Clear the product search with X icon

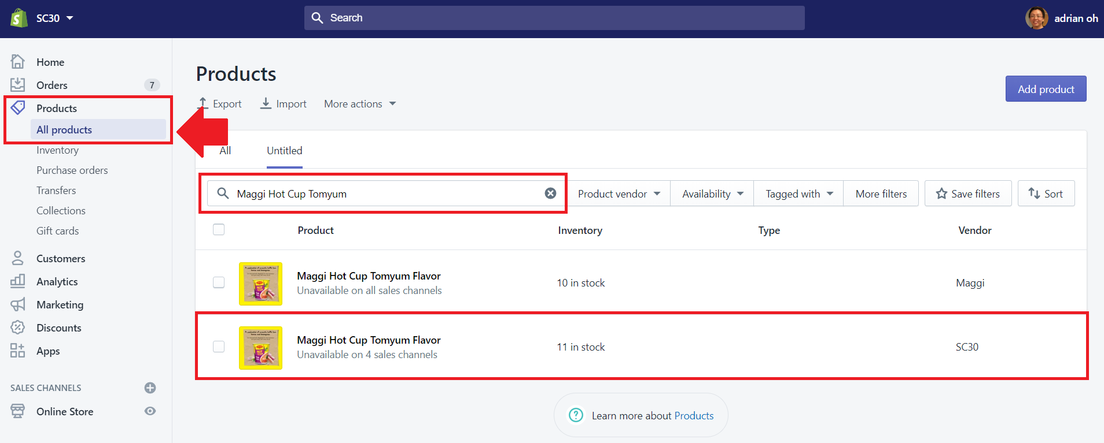[550, 193]
